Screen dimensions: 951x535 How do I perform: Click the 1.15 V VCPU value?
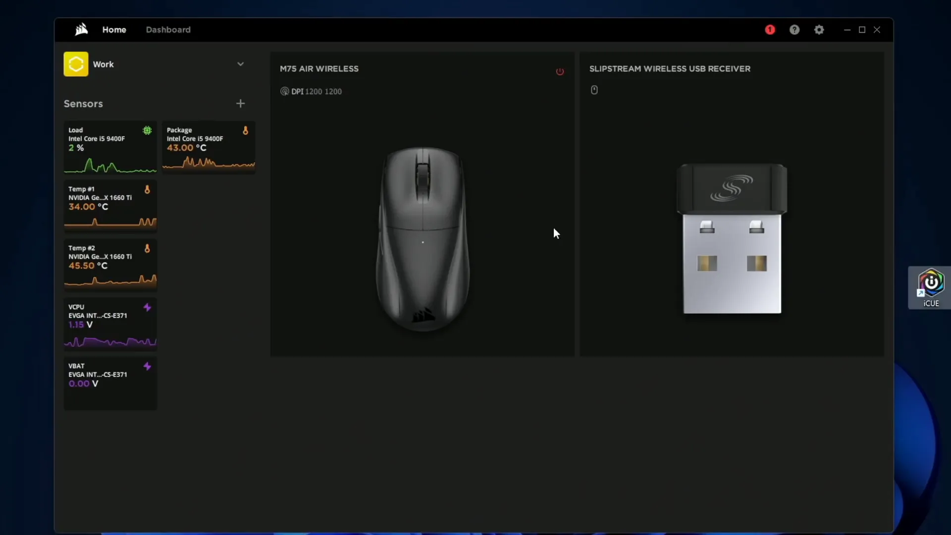[x=80, y=324]
